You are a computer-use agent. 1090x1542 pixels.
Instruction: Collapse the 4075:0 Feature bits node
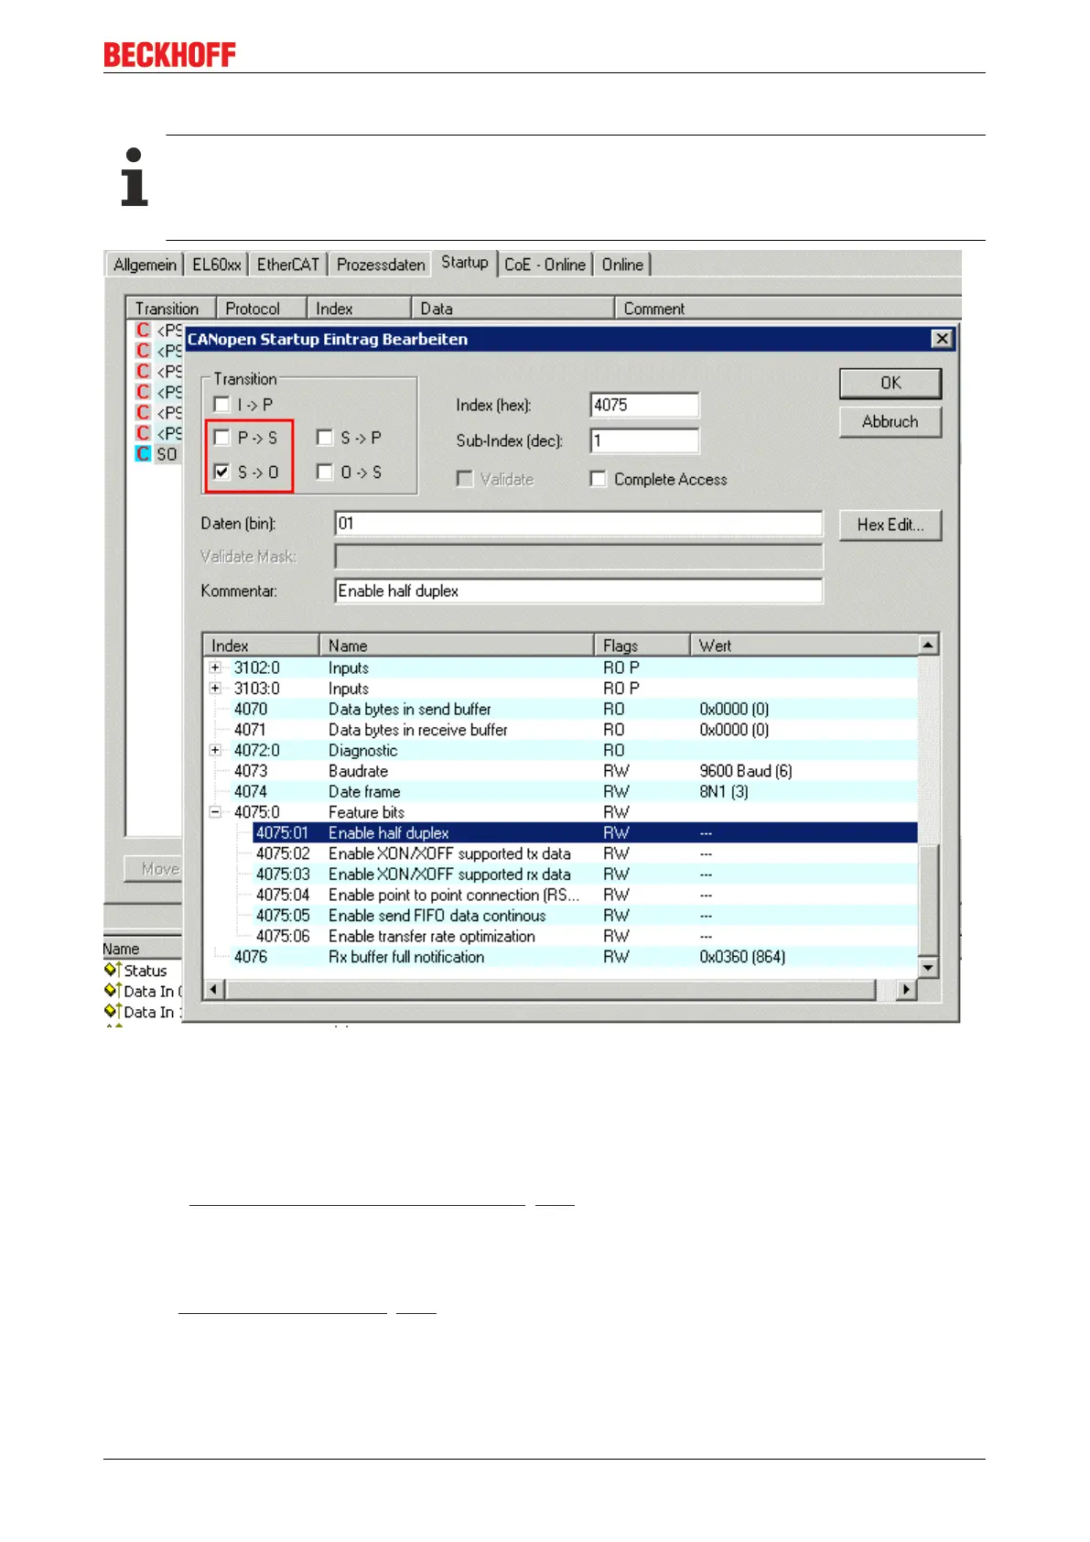(215, 812)
